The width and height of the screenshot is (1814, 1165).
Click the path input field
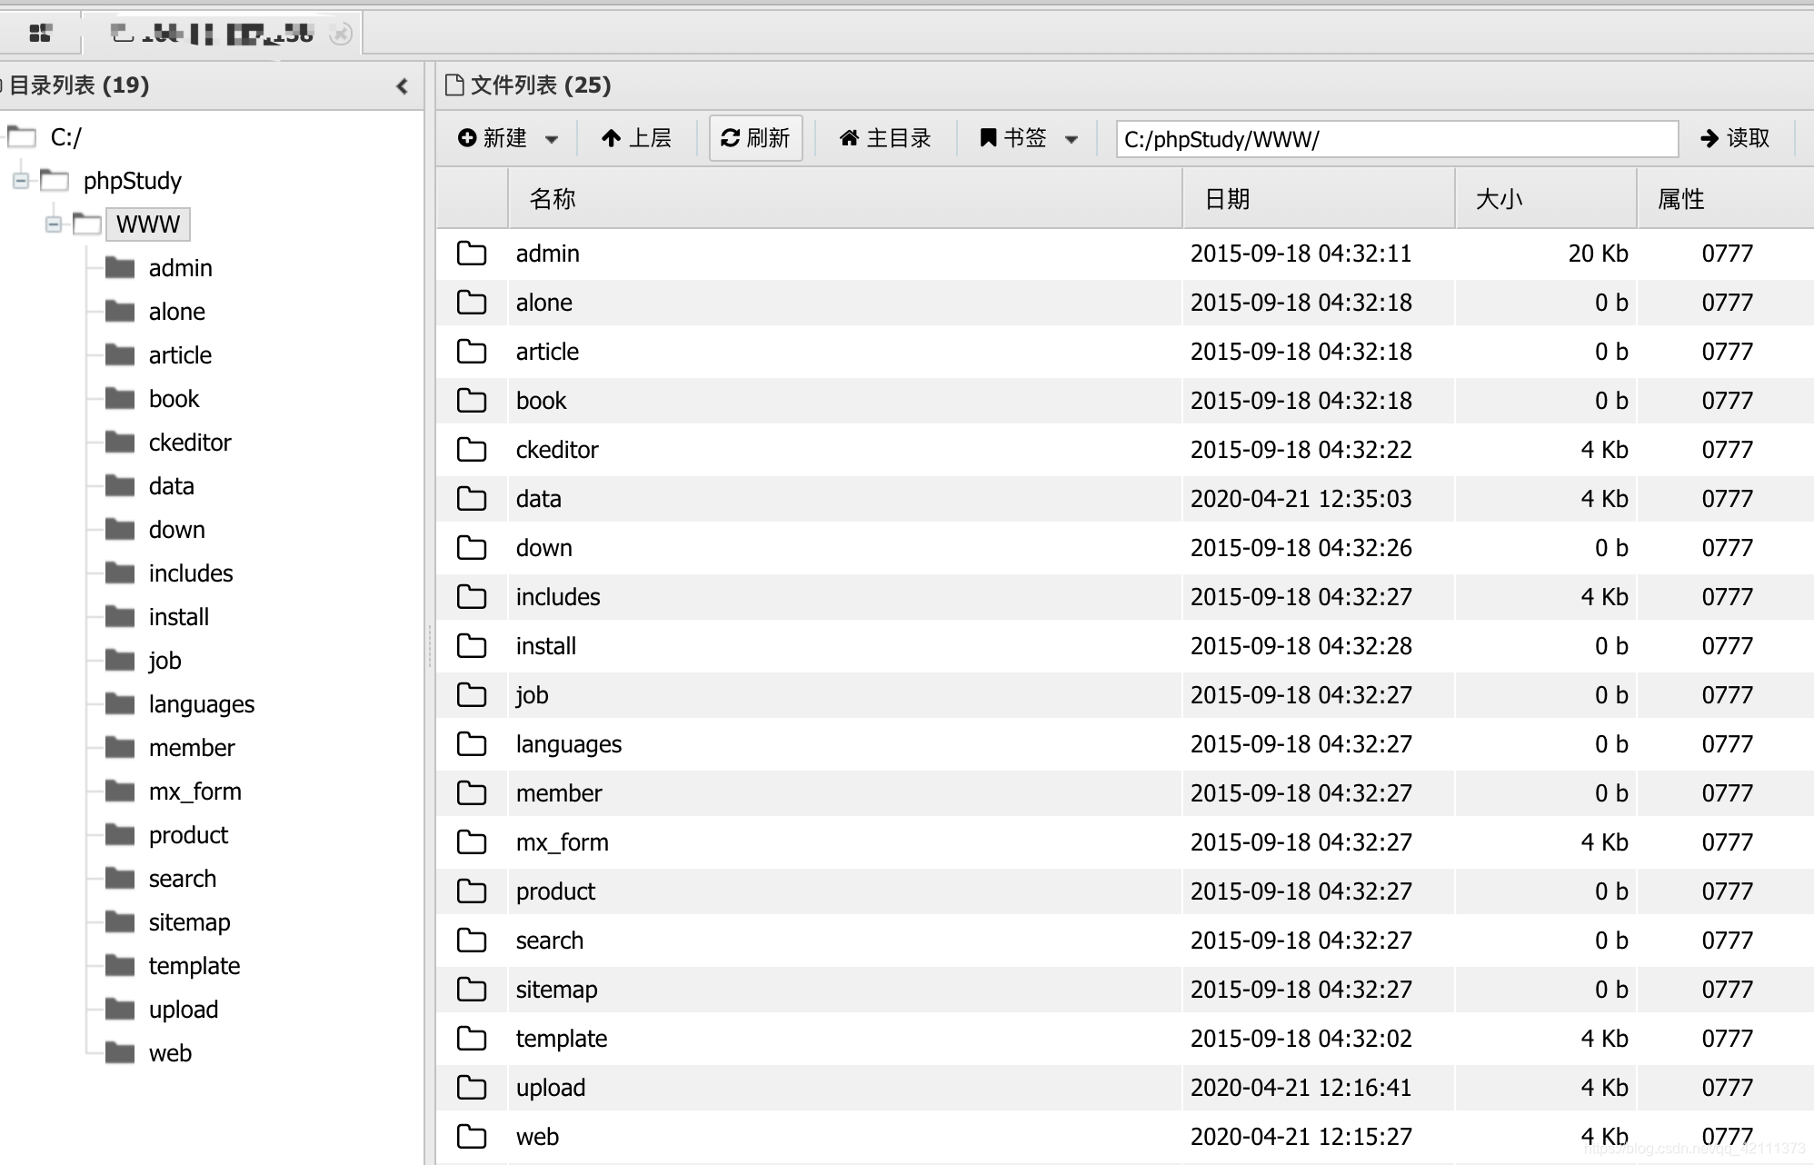(x=1396, y=139)
